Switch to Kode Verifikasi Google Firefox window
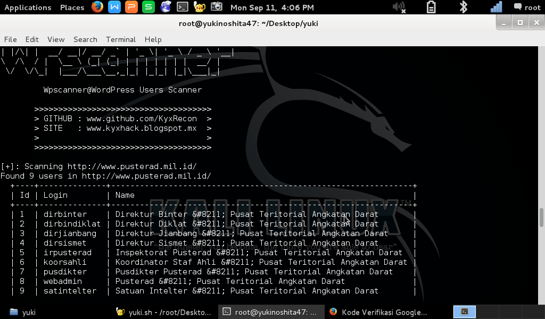 [378, 312]
